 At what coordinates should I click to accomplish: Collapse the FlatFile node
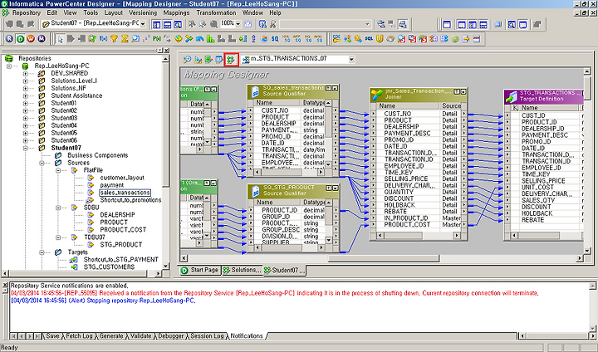[58, 170]
